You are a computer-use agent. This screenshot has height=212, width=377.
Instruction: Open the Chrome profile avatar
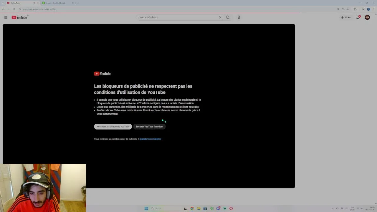tap(368, 9)
